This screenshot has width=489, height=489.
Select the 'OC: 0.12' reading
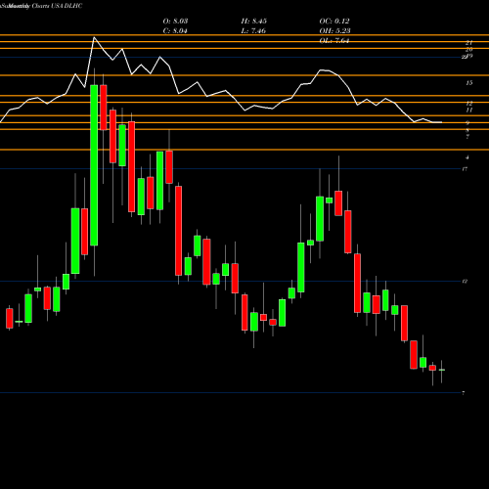point(334,21)
